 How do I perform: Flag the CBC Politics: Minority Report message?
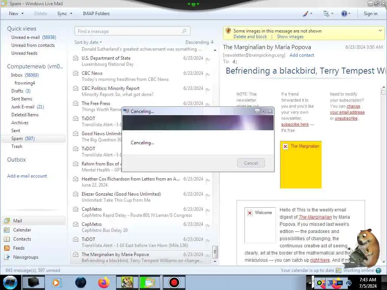click(x=208, y=90)
